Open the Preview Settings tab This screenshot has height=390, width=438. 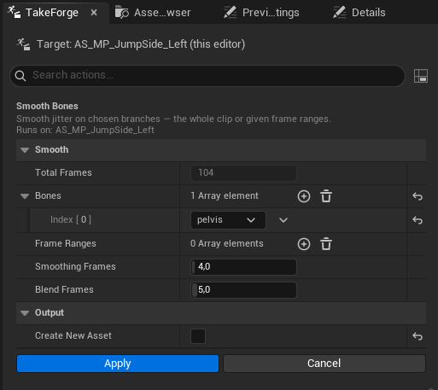tap(262, 13)
